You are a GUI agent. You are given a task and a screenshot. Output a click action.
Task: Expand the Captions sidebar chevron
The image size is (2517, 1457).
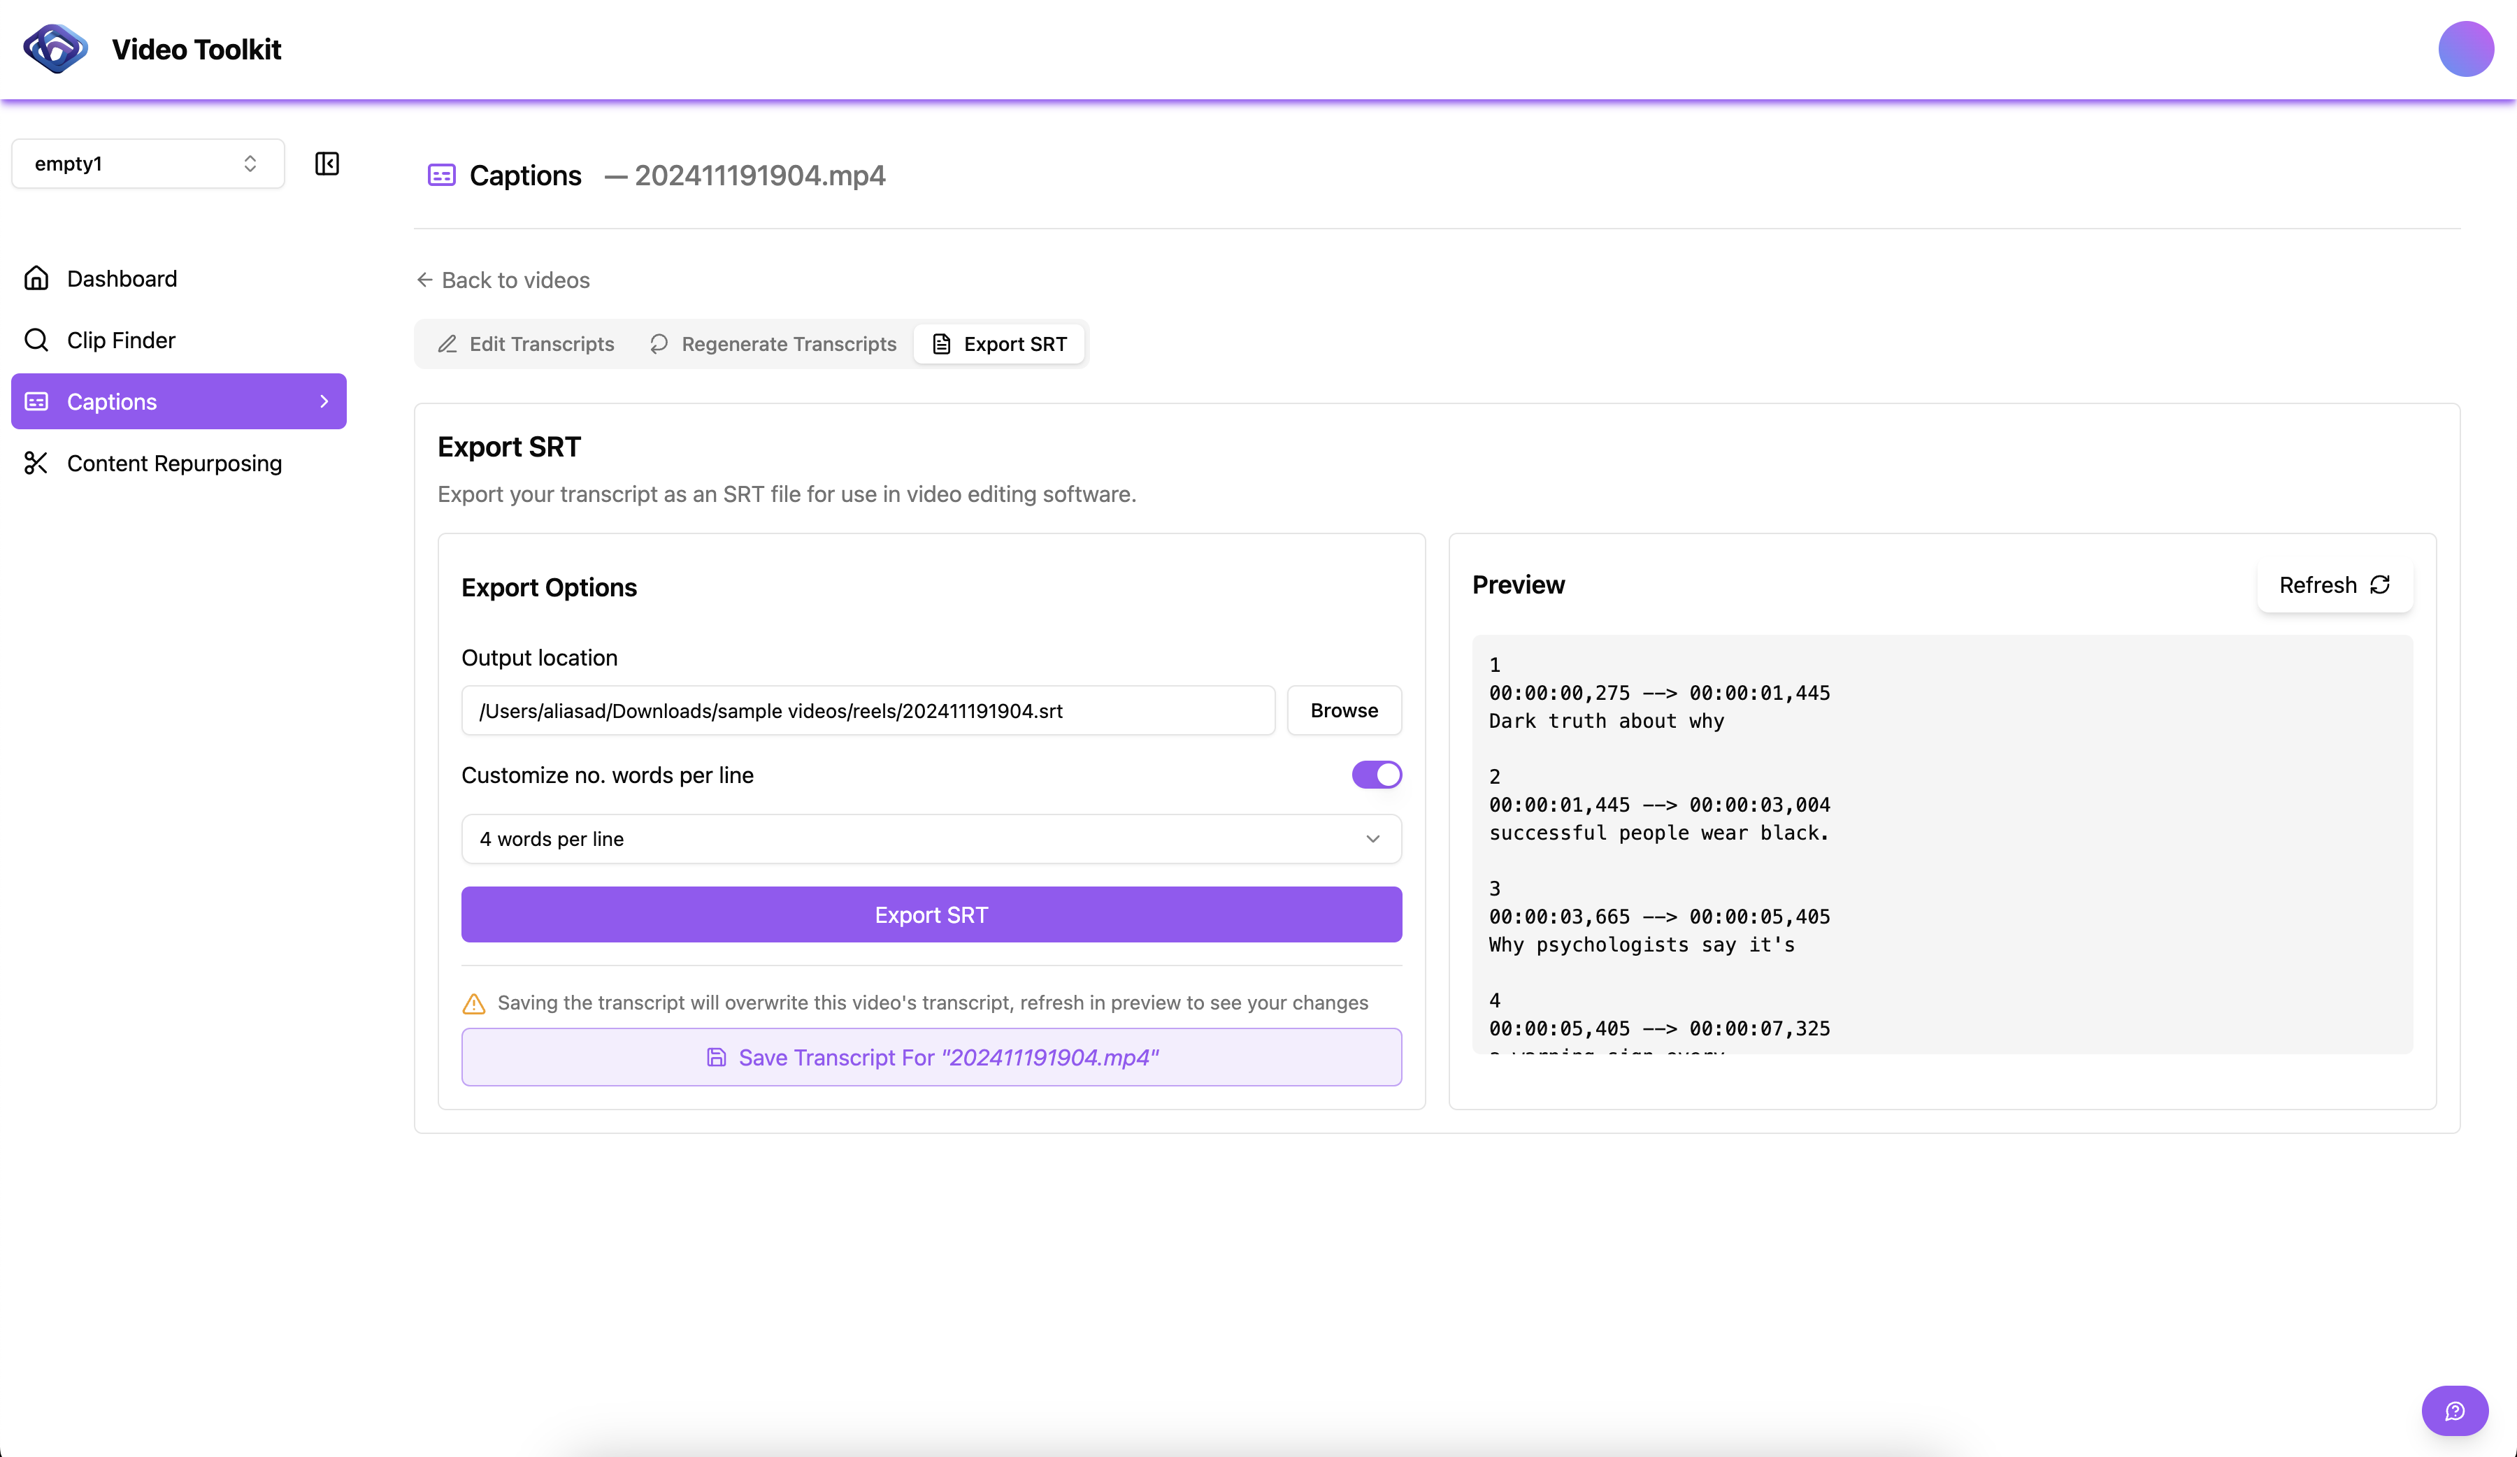[x=324, y=401]
